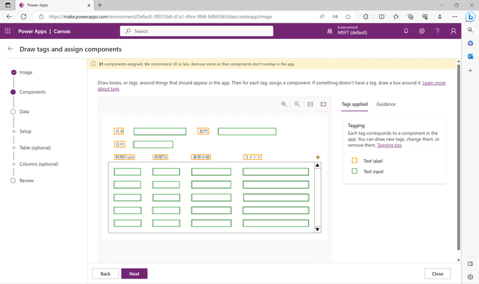Switch to the Tags applied tab
This screenshot has width=479, height=284.
(354, 104)
